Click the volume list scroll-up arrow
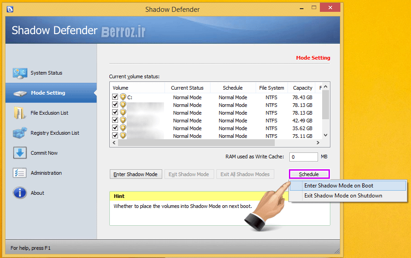This screenshot has height=258, width=411. point(325,86)
